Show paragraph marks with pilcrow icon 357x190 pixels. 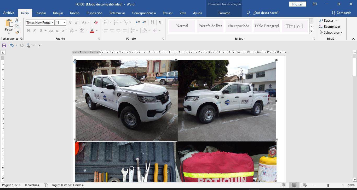(x=160, y=22)
